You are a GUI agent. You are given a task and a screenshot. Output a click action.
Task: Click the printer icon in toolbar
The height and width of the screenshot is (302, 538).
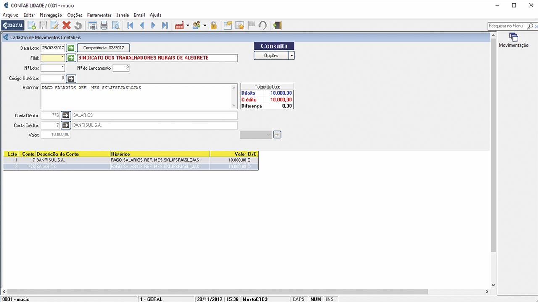click(x=104, y=26)
